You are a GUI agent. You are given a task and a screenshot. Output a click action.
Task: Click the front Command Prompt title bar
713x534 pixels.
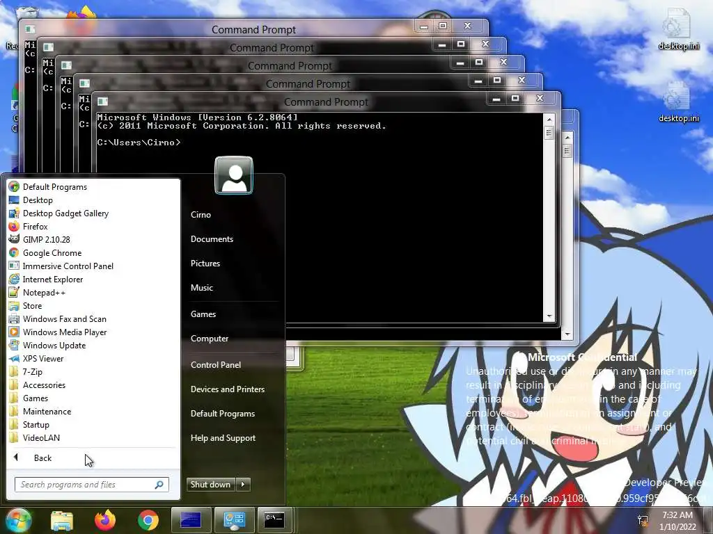(326, 102)
